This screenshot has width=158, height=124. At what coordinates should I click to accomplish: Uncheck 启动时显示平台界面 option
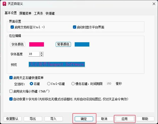(x=74, y=27)
